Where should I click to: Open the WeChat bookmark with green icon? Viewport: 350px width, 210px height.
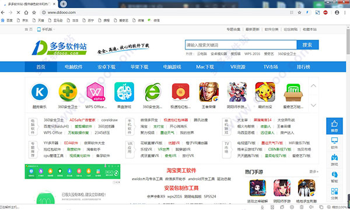[154, 20]
